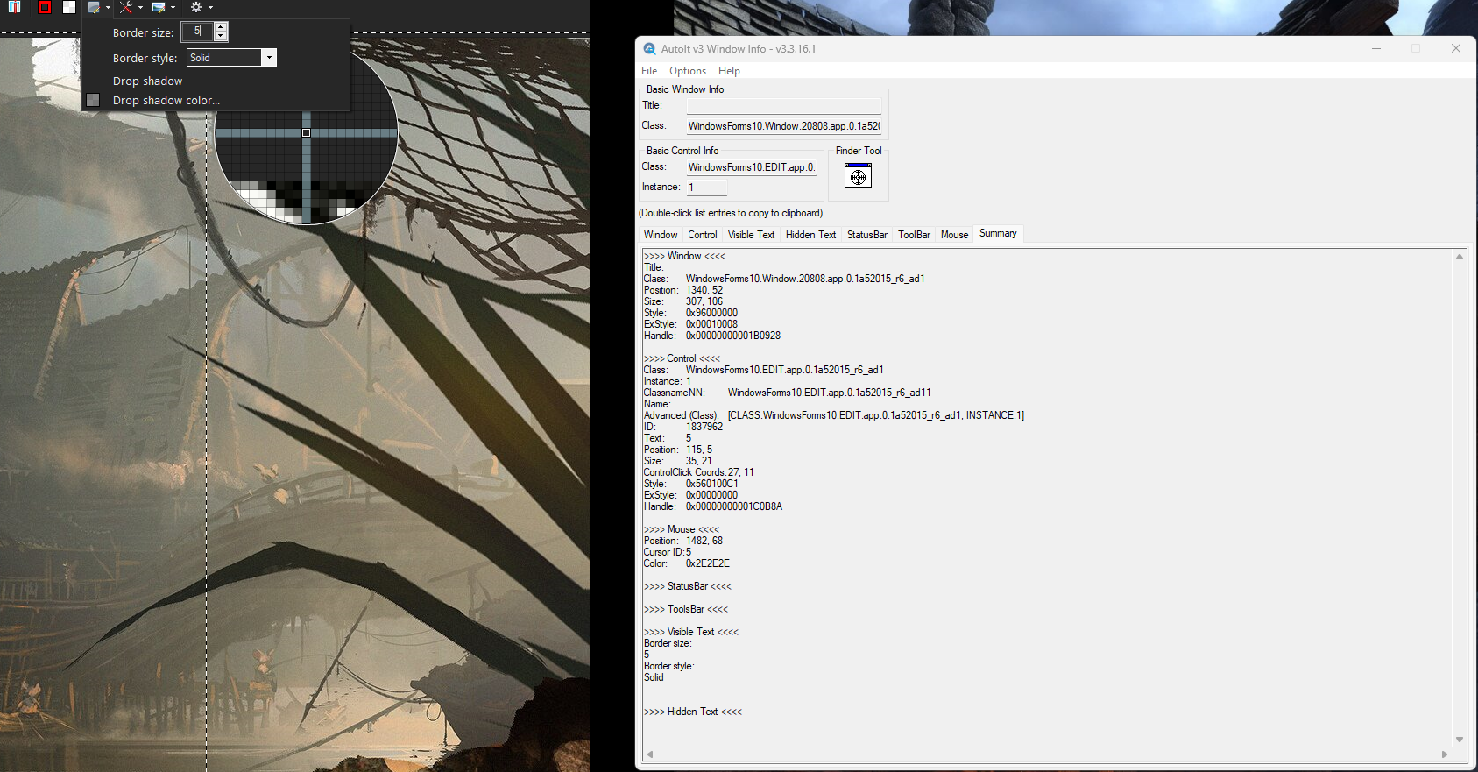Viewport: 1478px width, 772px height.
Task: Click the image with pencil toolbar icon
Action: (159, 7)
